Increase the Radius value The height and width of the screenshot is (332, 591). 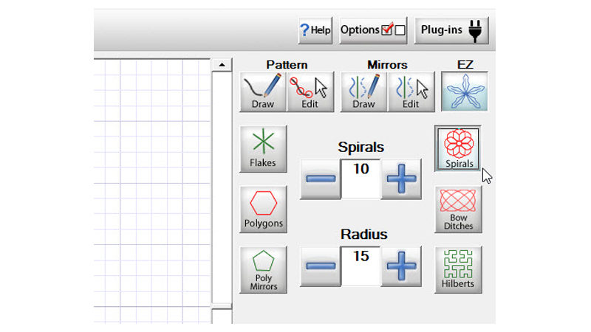tap(401, 266)
